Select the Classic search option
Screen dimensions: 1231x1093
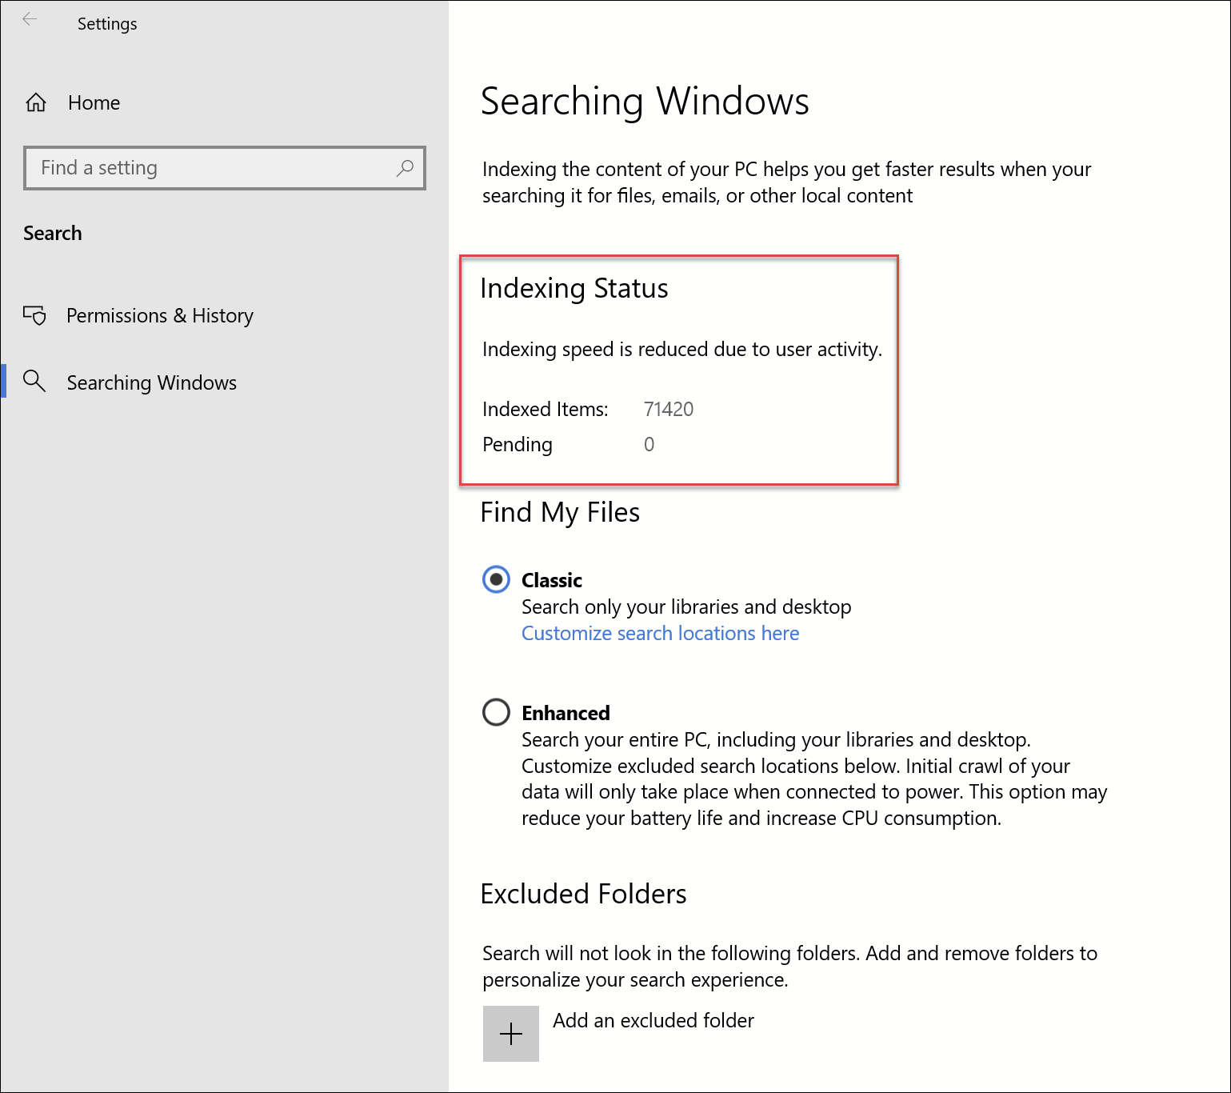(496, 579)
